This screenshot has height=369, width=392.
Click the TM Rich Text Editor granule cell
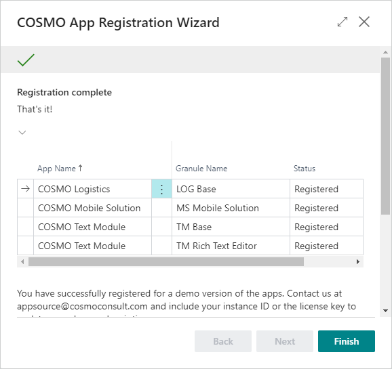click(231, 246)
